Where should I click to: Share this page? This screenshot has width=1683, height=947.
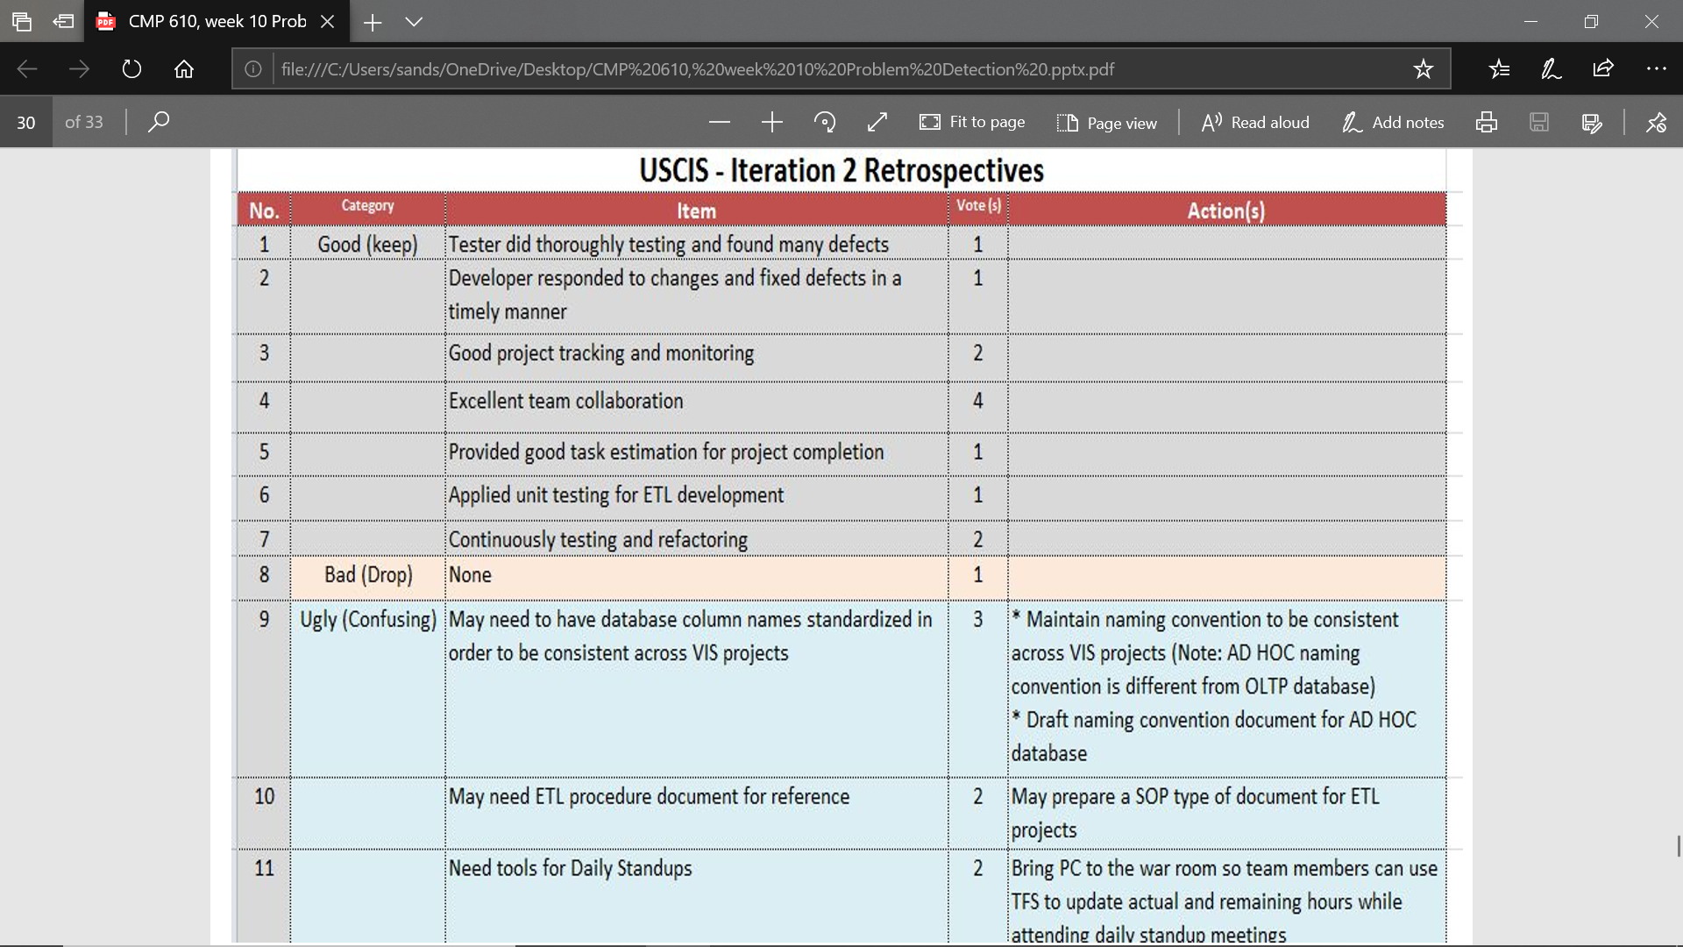tap(1603, 68)
